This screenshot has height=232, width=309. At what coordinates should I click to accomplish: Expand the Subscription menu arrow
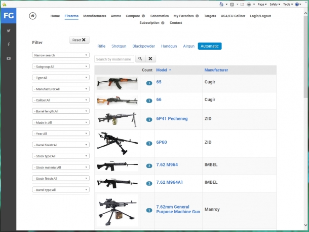tap(163, 23)
